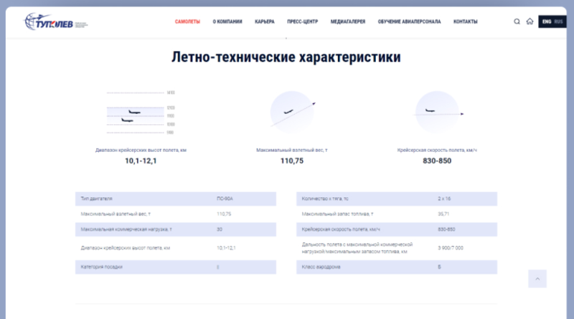This screenshot has width=574, height=319.
Task: Click the cruise altitude range diagram
Action: click(x=141, y=113)
